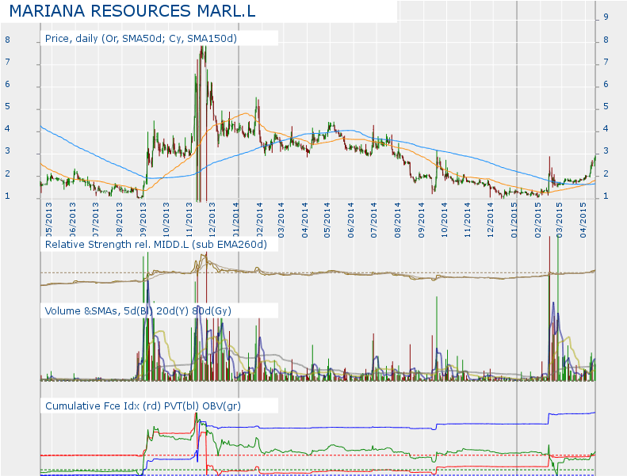This screenshot has width=627, height=476.
Task: Select the 7 value on the left price axis
Action: pyautogui.click(x=7, y=62)
